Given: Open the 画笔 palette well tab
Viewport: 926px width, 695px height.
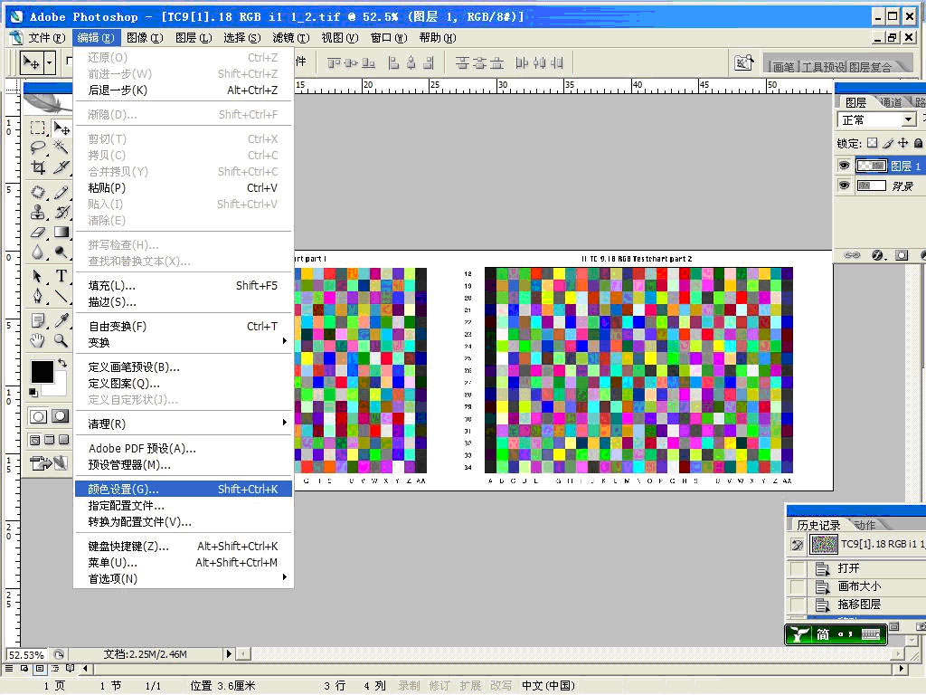Looking at the screenshot, I should click(783, 67).
